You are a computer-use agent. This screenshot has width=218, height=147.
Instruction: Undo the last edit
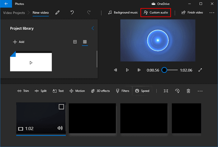[x=72, y=13]
